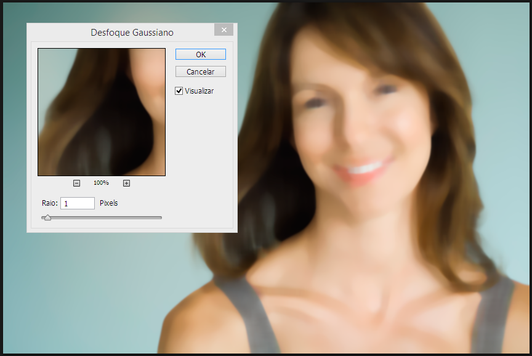
Task: Click the Raio label
Action: pyautogui.click(x=49, y=203)
